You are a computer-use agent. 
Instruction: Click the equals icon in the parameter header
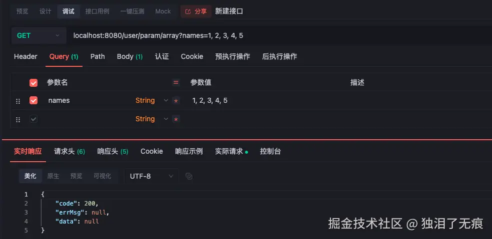tap(175, 82)
